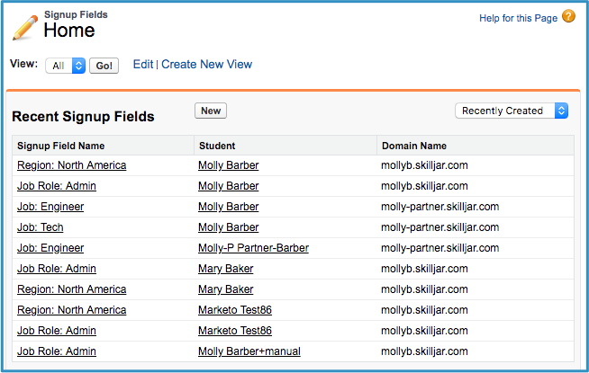Screen dimensions: 589x373
Task: Click the Go! button
Action: pos(104,66)
